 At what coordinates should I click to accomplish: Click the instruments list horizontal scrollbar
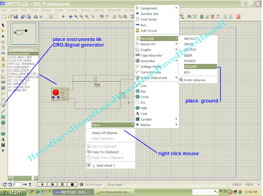point(23,178)
